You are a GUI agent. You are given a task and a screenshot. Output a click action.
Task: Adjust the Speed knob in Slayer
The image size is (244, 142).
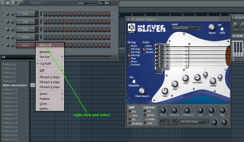point(212,27)
